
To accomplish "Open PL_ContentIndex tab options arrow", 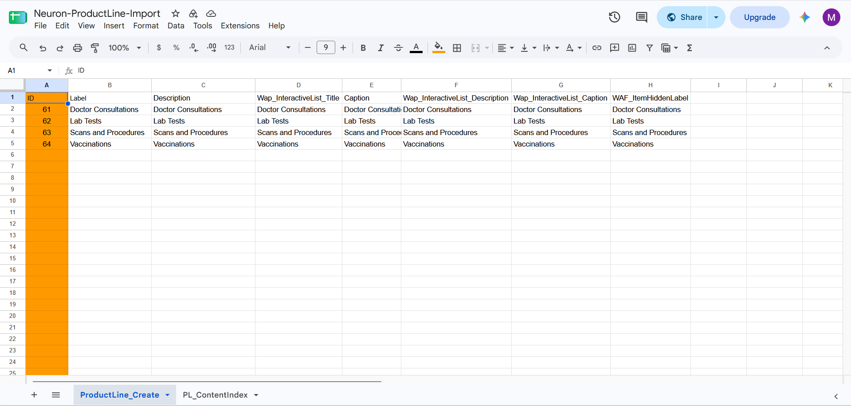I will 256,395.
